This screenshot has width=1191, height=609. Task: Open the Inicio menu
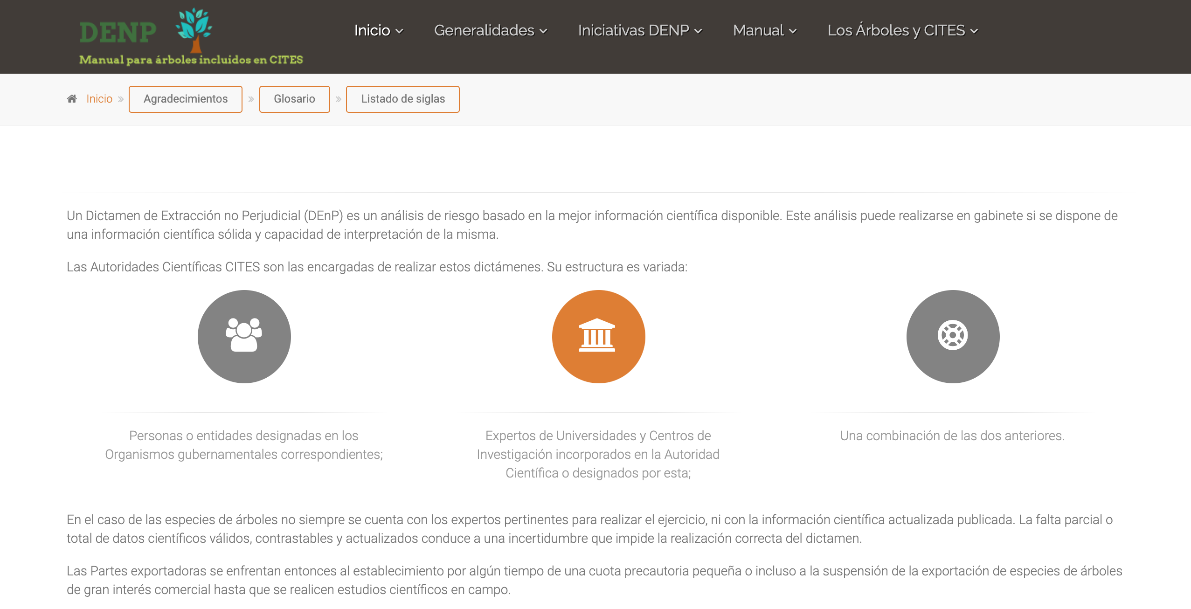tap(379, 30)
